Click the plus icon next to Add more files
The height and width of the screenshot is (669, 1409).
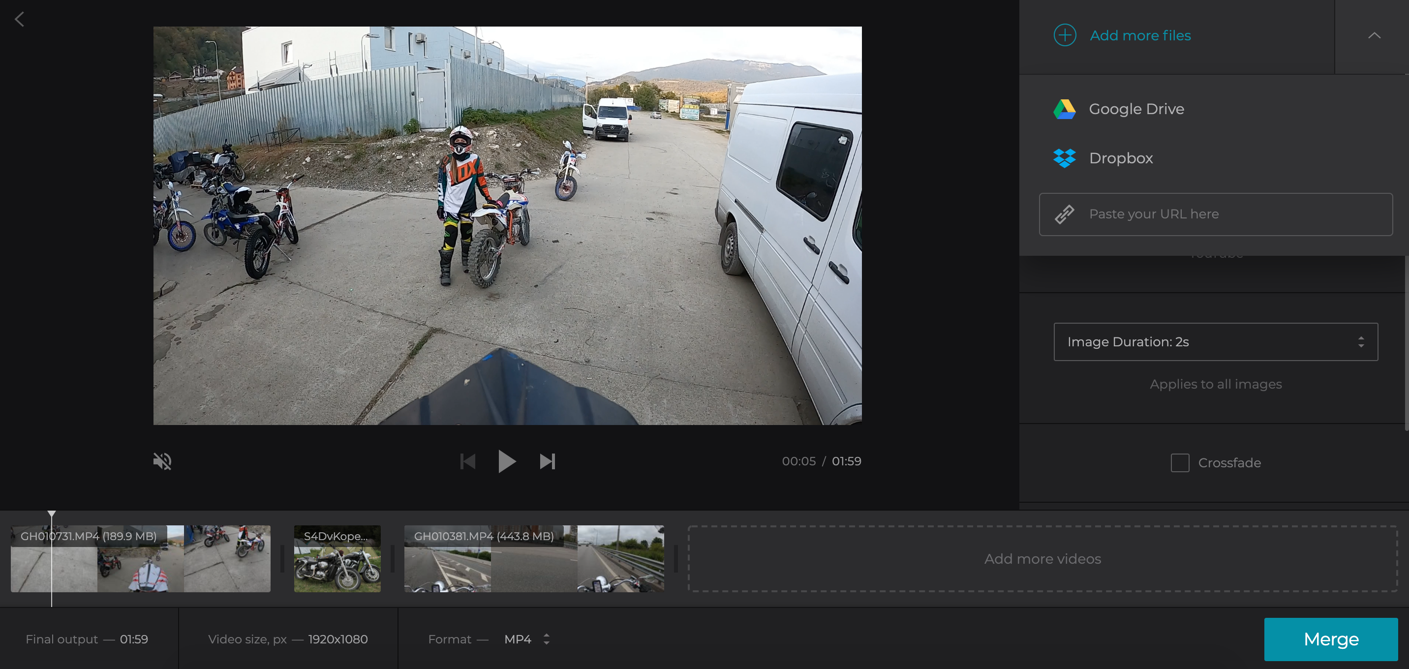1065,34
